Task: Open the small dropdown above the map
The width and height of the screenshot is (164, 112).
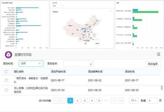Action: [x=58, y=6]
